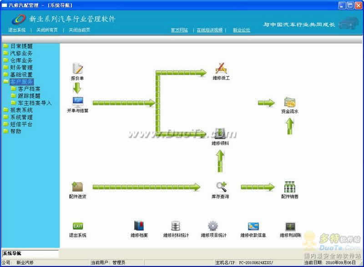This screenshot has width=364, height=267.
Task: Expand the 日常提醒 folder in sidebar
Action: coord(21,46)
